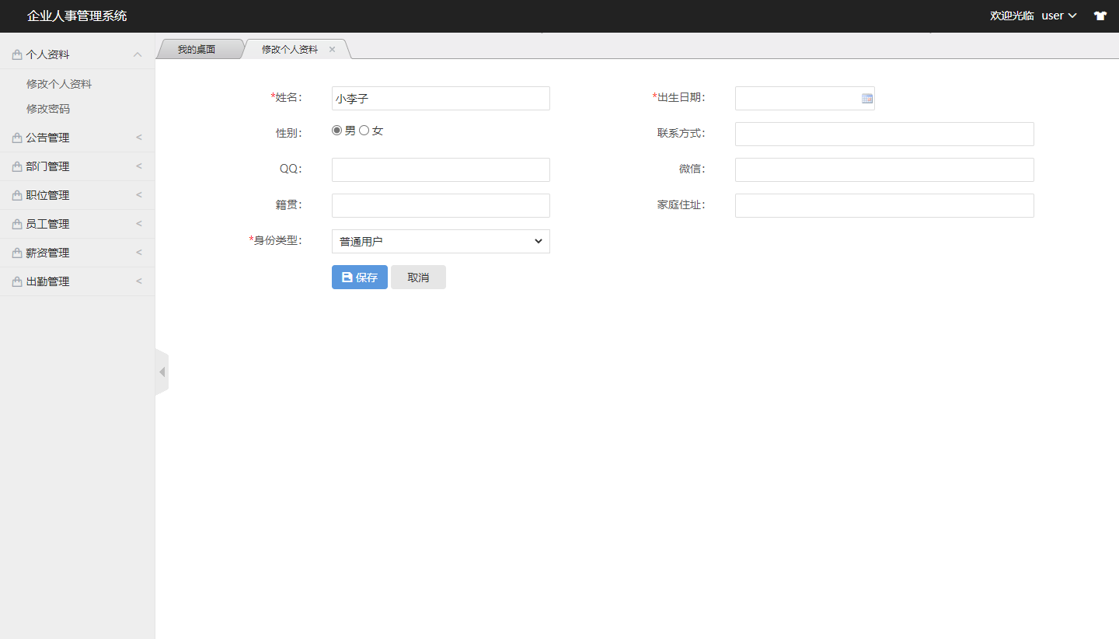Image resolution: width=1119 pixels, height=639 pixels.
Task: Click the 取消 cancel button
Action: 418,277
